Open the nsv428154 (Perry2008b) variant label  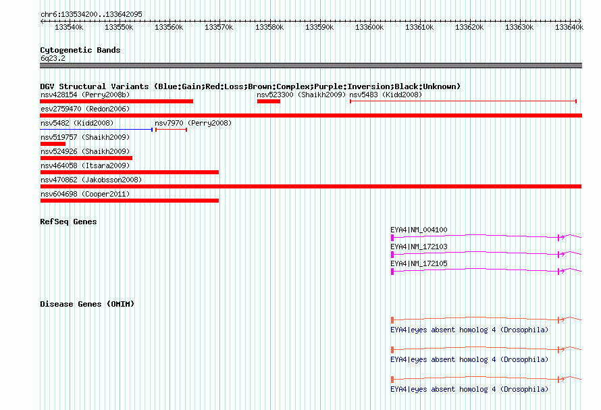coord(85,95)
